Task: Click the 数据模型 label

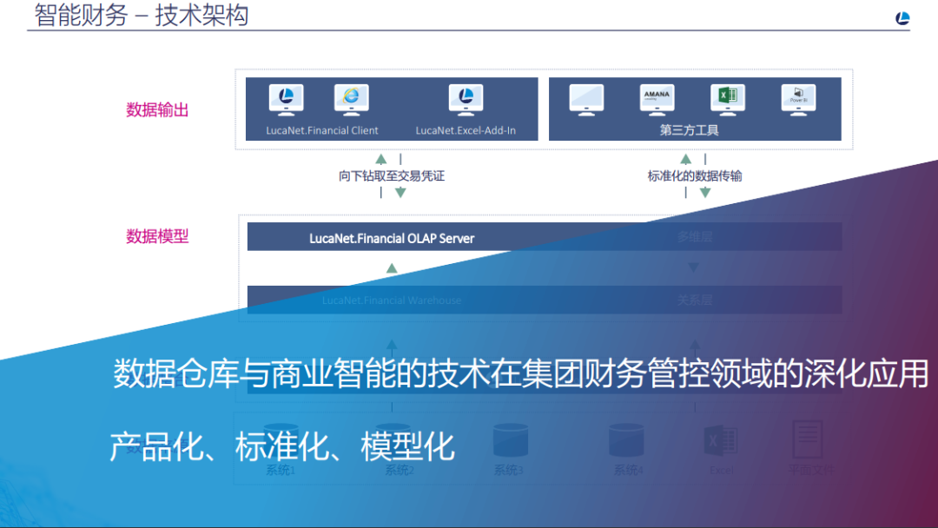Action: (157, 236)
